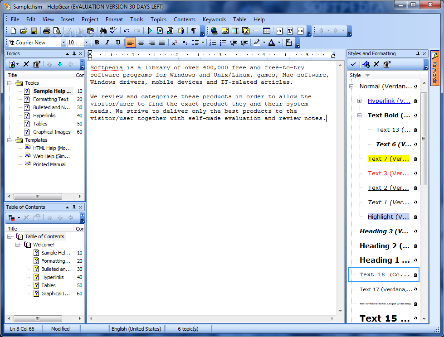Insert a table from the toolbar
This screenshot has width=444, height=337.
pyautogui.click(x=267, y=31)
